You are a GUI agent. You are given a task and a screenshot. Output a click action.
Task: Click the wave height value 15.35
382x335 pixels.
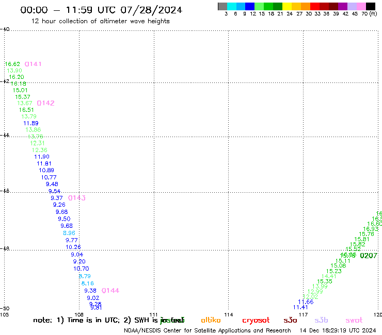(x=325, y=281)
